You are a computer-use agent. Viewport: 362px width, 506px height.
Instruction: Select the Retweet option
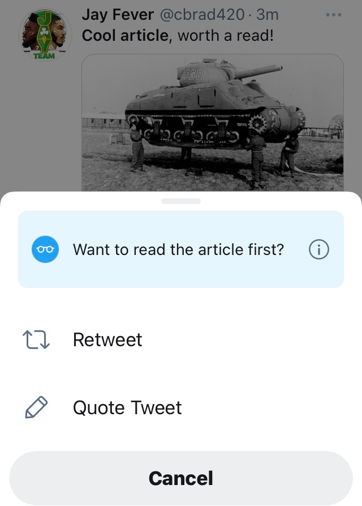(x=181, y=340)
